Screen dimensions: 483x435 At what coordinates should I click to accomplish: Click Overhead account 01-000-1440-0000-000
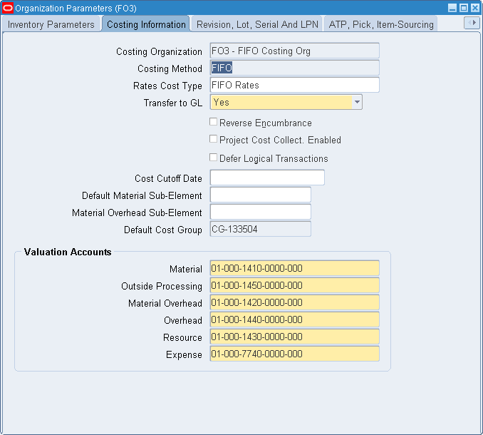(294, 319)
